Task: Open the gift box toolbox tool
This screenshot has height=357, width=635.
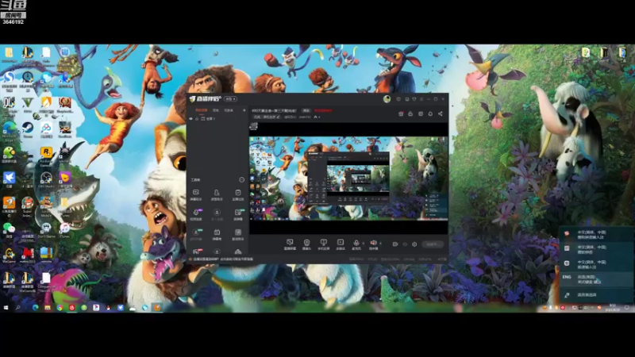Action: pyautogui.click(x=217, y=234)
